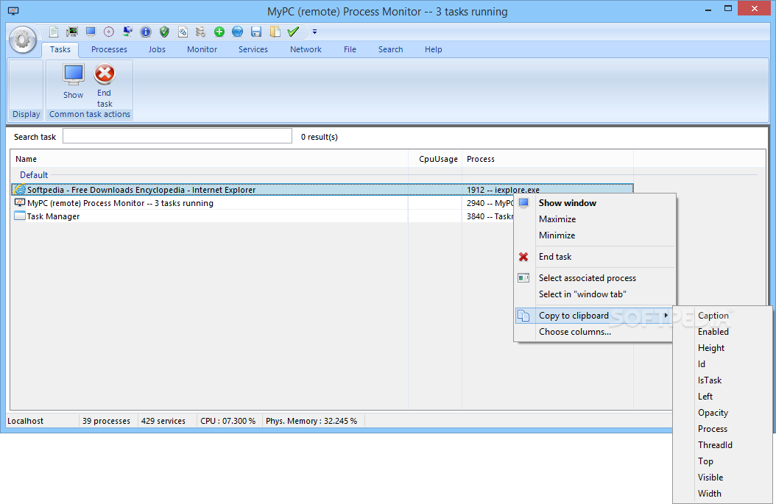Copy Enabled value from submenu
Viewport: 776px width, 504px height.
point(722,332)
